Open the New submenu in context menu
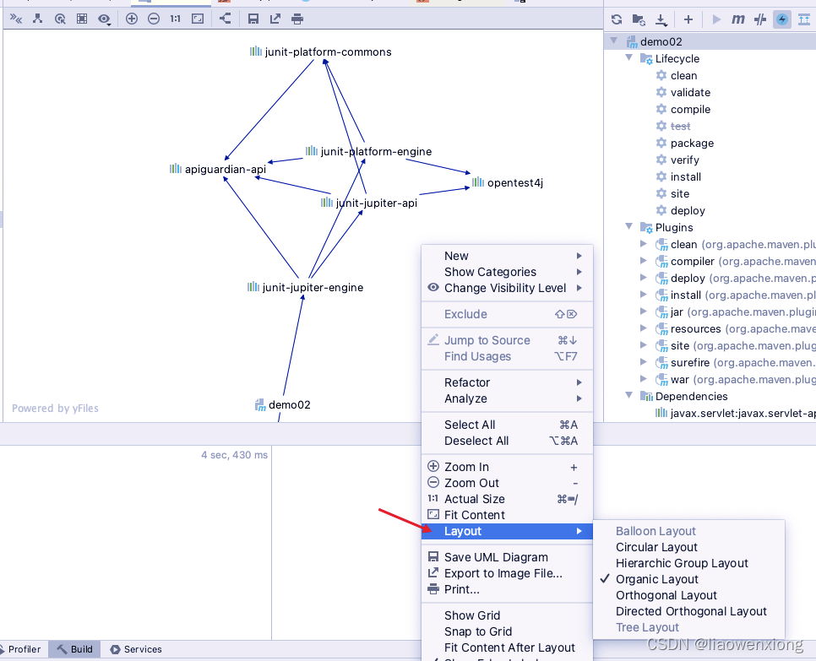Screen dimensions: 816x661 (508, 256)
